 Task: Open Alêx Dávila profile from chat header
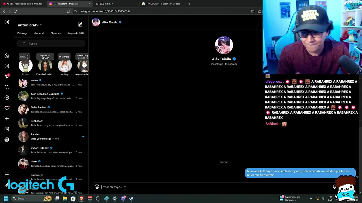pos(106,22)
